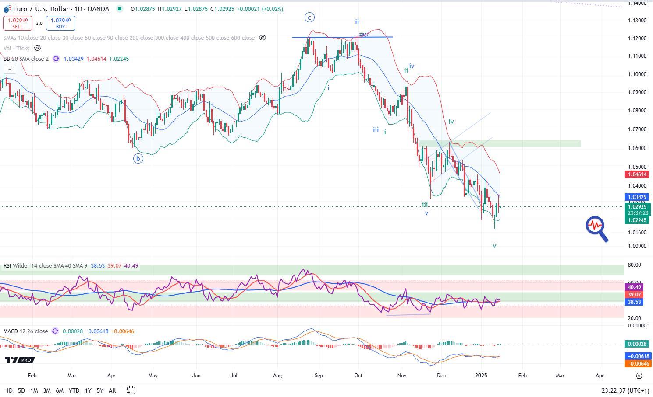653x397 pixels.
Task: Click the purple 40.49 RSI axis label
Action: click(x=635, y=287)
